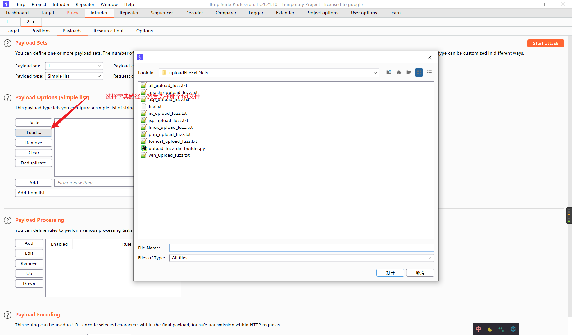Click the up one level folder icon
The image size is (572, 335).
388,72
